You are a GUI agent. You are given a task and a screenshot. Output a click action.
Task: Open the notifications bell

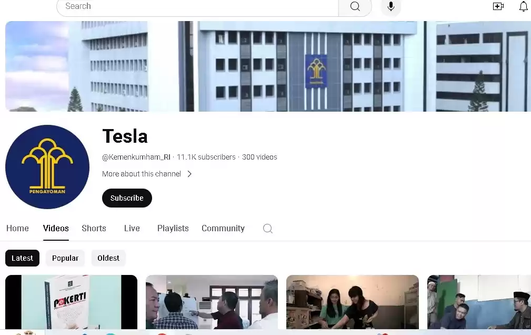click(x=524, y=6)
